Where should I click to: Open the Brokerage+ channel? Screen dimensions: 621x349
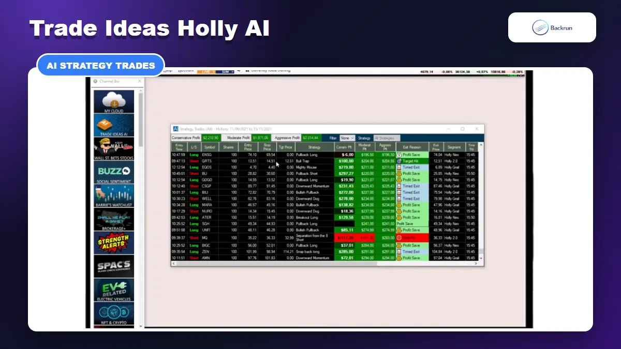click(114, 219)
